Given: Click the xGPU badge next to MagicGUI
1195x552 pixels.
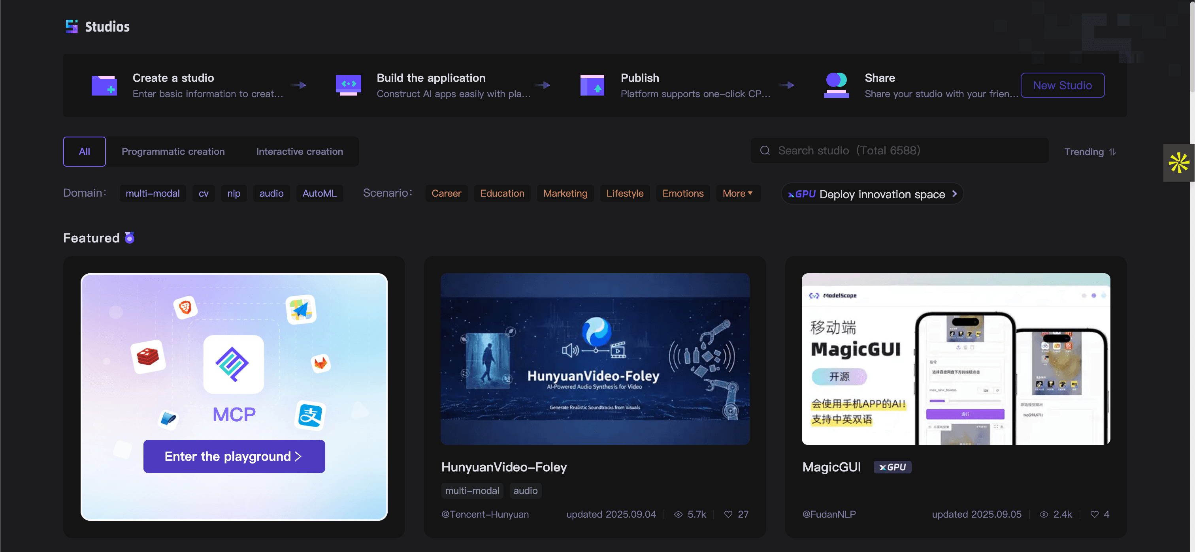Looking at the screenshot, I should click(892, 467).
